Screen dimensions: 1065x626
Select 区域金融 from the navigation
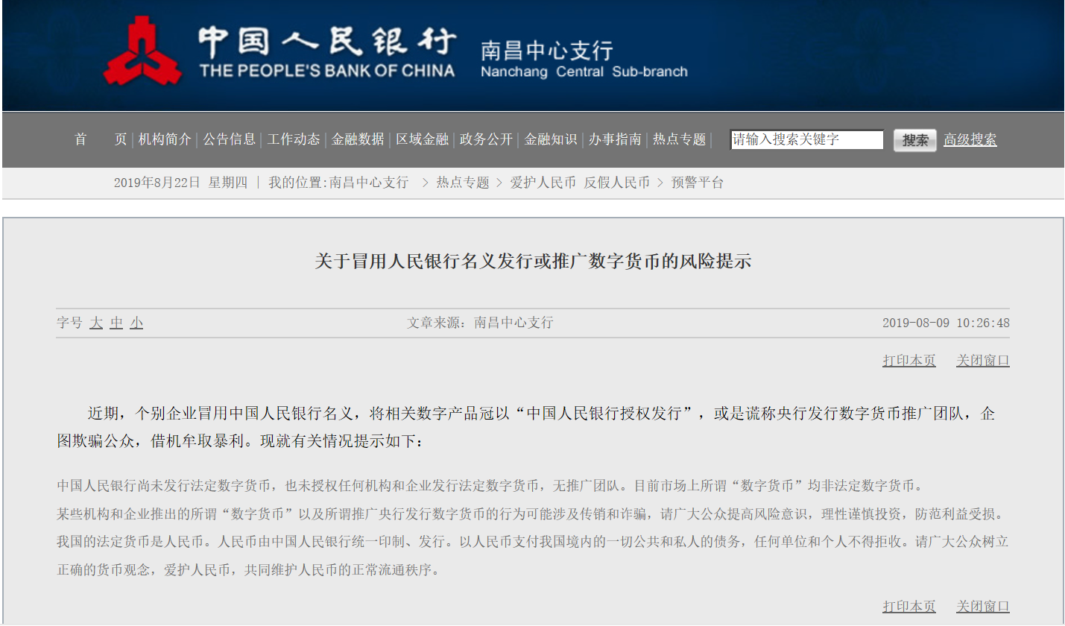tap(421, 140)
